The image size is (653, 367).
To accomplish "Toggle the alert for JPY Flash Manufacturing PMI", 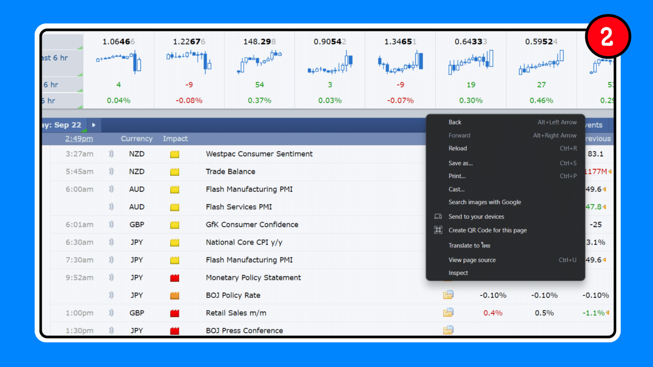I will tap(111, 260).
